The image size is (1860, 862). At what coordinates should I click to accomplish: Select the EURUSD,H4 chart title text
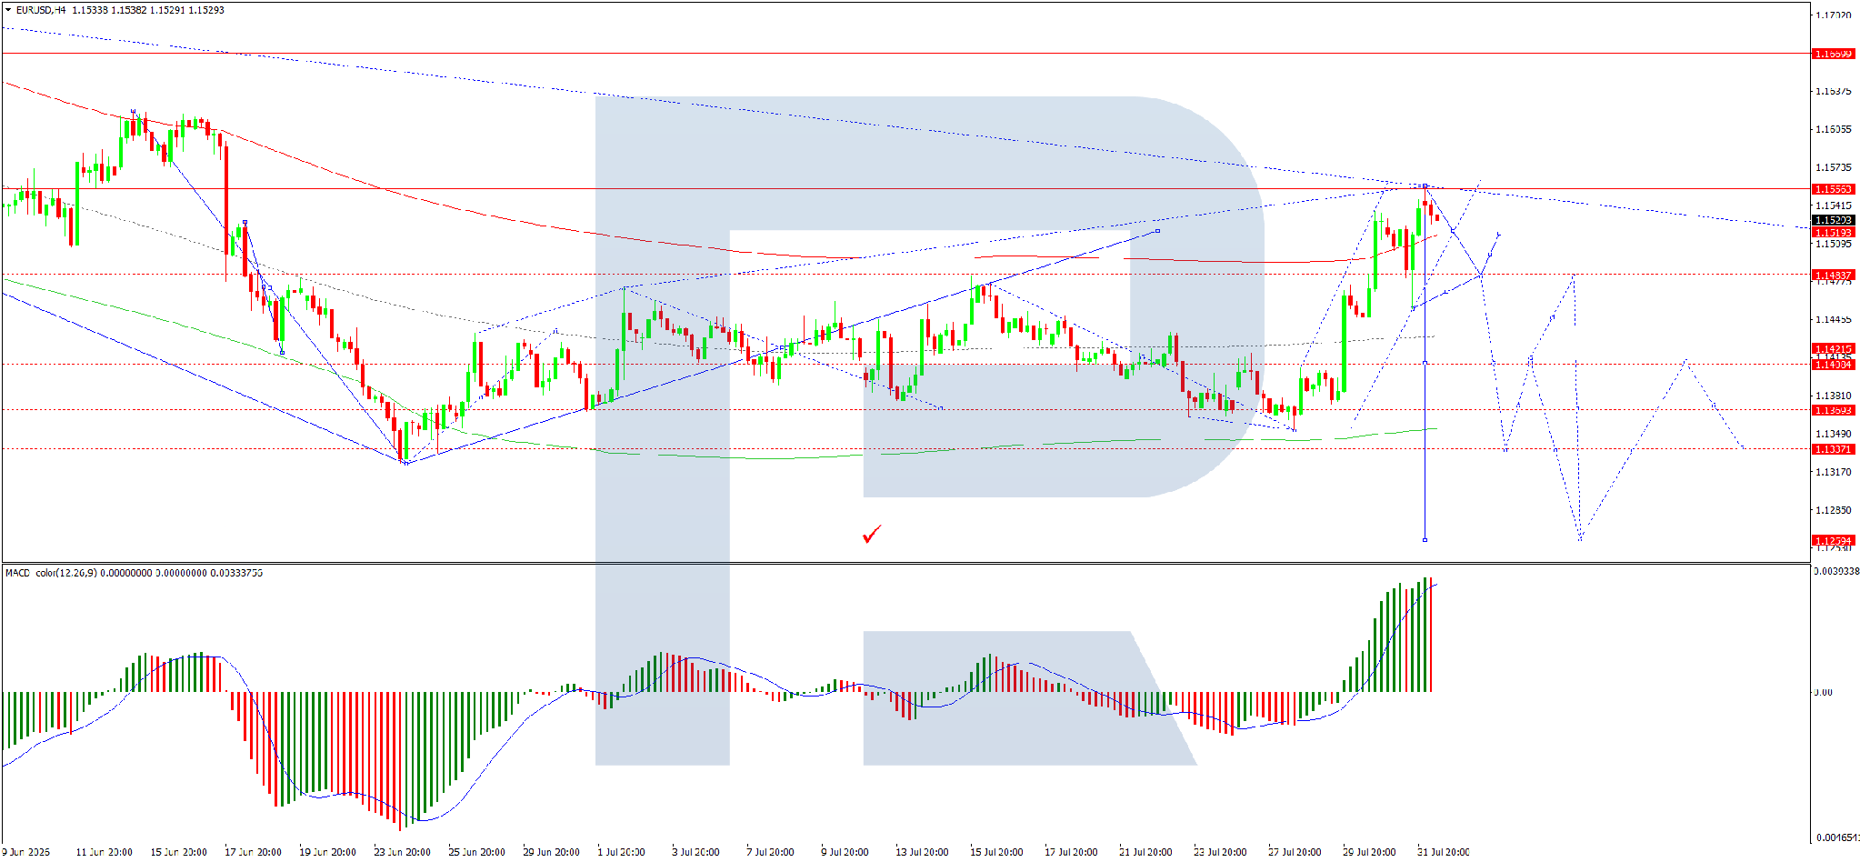41,10
